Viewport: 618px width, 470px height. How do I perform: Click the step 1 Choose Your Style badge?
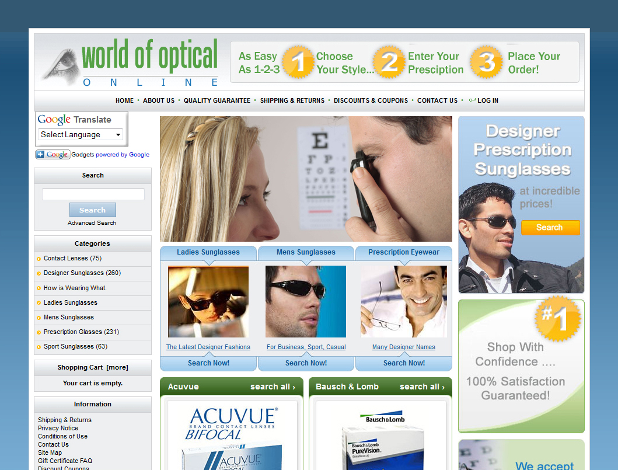point(298,62)
